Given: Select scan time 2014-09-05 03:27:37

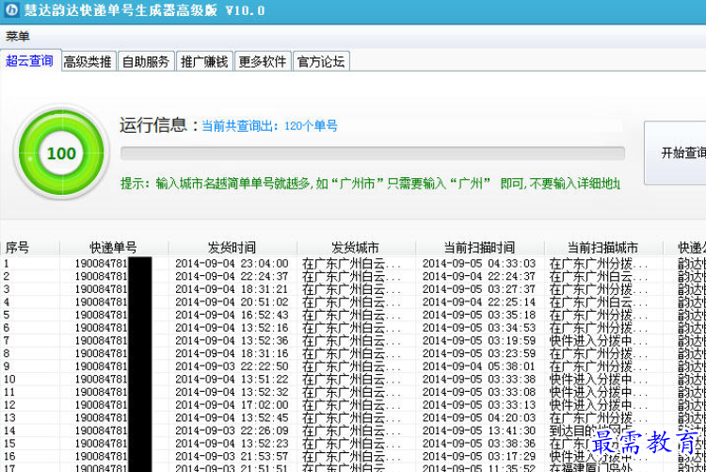Looking at the screenshot, I should pos(479,289).
